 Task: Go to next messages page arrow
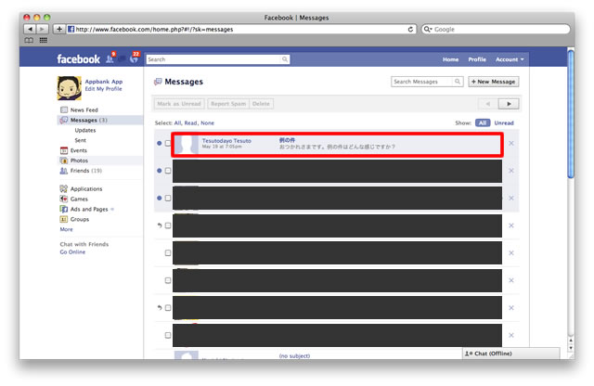[x=509, y=104]
